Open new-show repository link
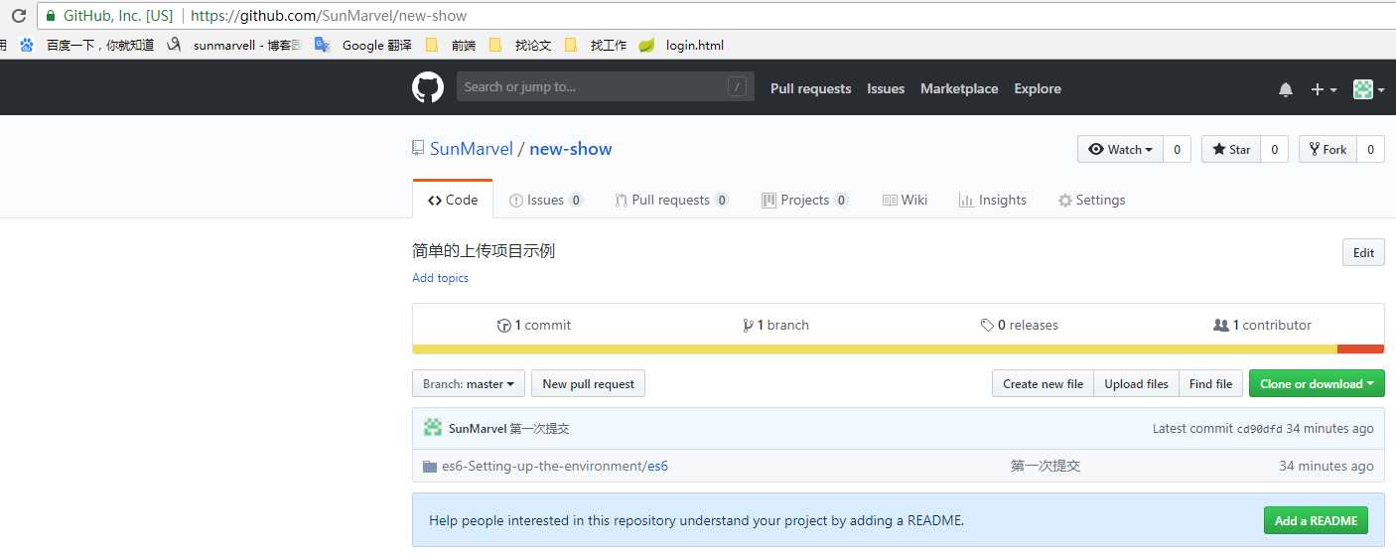Screen dimensions: 1396x554 [571, 149]
